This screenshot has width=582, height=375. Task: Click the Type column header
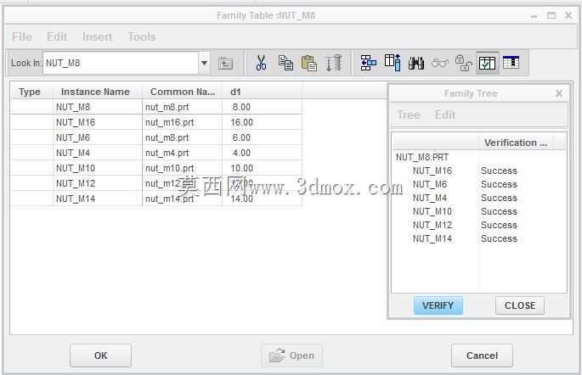click(x=31, y=92)
